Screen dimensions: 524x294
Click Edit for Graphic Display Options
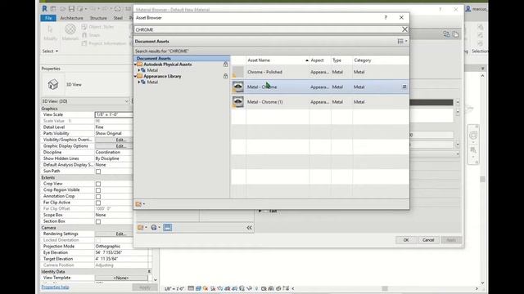pyautogui.click(x=114, y=146)
